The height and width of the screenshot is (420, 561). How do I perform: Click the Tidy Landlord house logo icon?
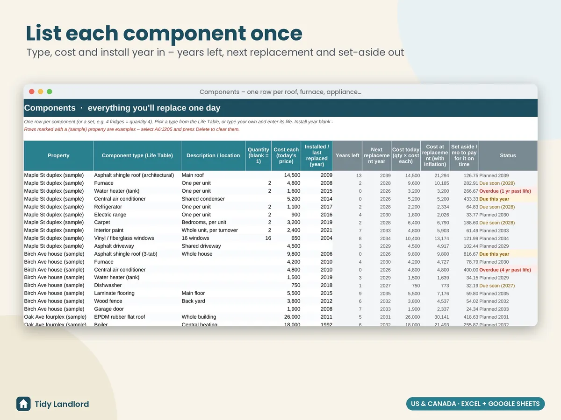click(23, 404)
